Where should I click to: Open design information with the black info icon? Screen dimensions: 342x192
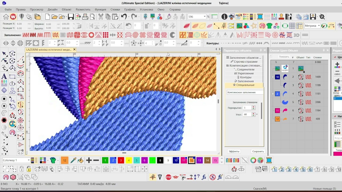click(224, 17)
